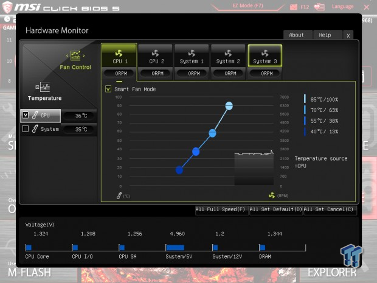377x283 pixels.
Task: Enable the System temperature source checkbox
Action: coord(26,129)
